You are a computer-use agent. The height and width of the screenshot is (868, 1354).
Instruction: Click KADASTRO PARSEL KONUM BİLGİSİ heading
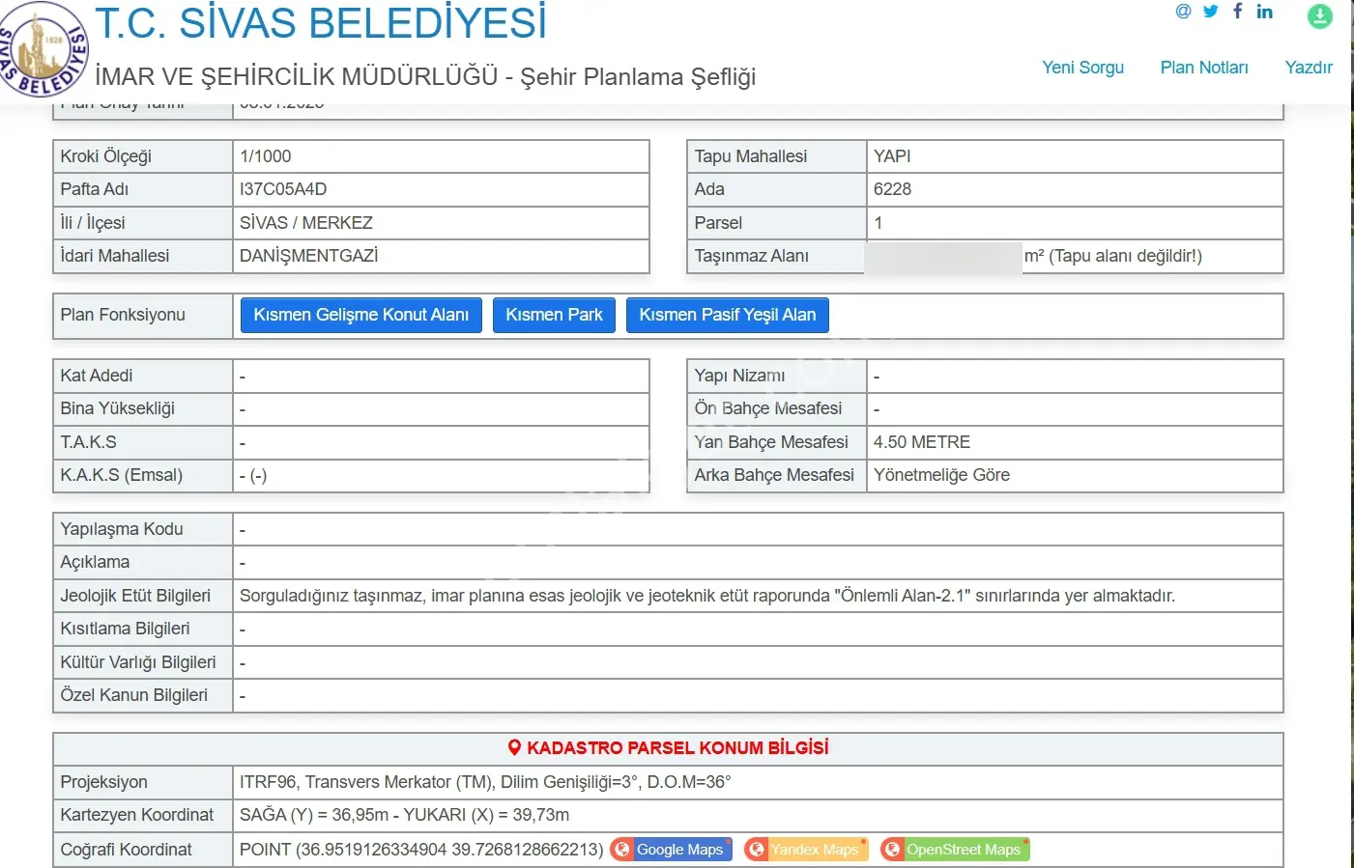pos(668,748)
